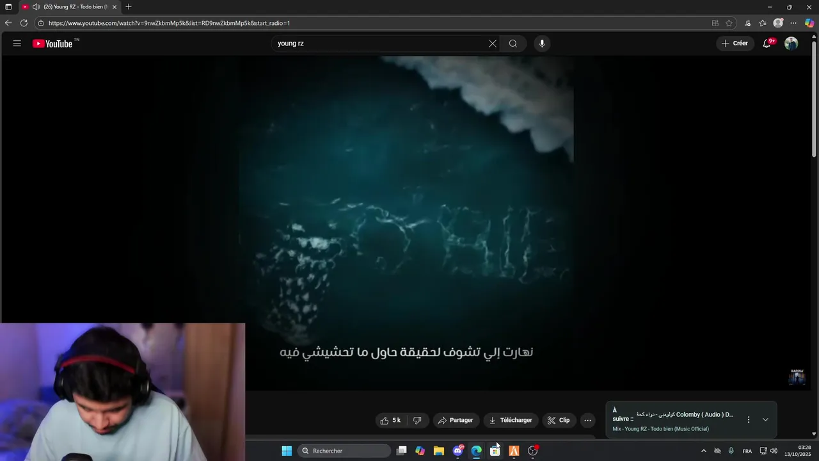819x461 pixels.
Task: Like the video showing 5 k
Action: [x=390, y=420]
